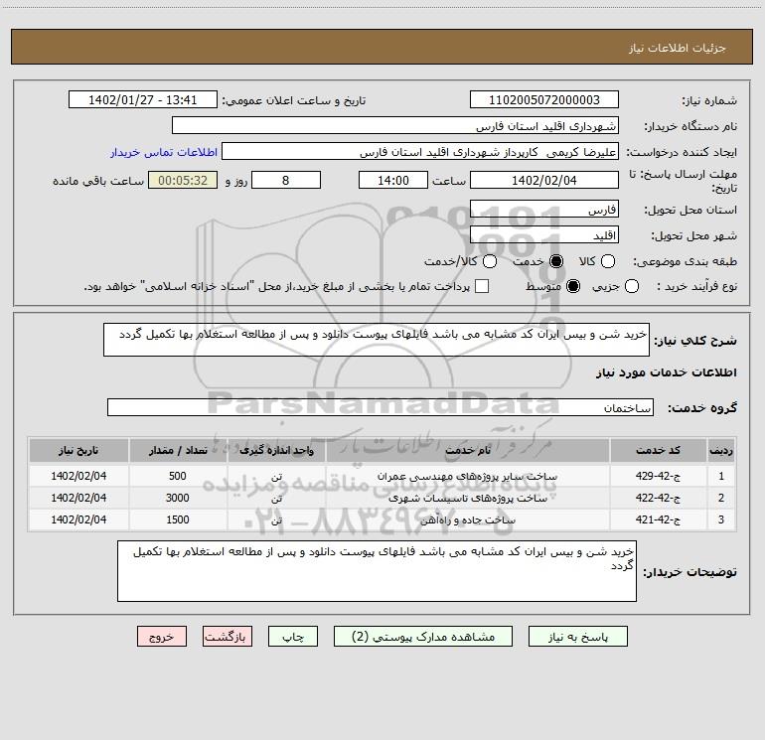Image resolution: width=765 pixels, height=740 pixels.
Task: Click the توضیحات خریدار text area
Action: (x=377, y=571)
